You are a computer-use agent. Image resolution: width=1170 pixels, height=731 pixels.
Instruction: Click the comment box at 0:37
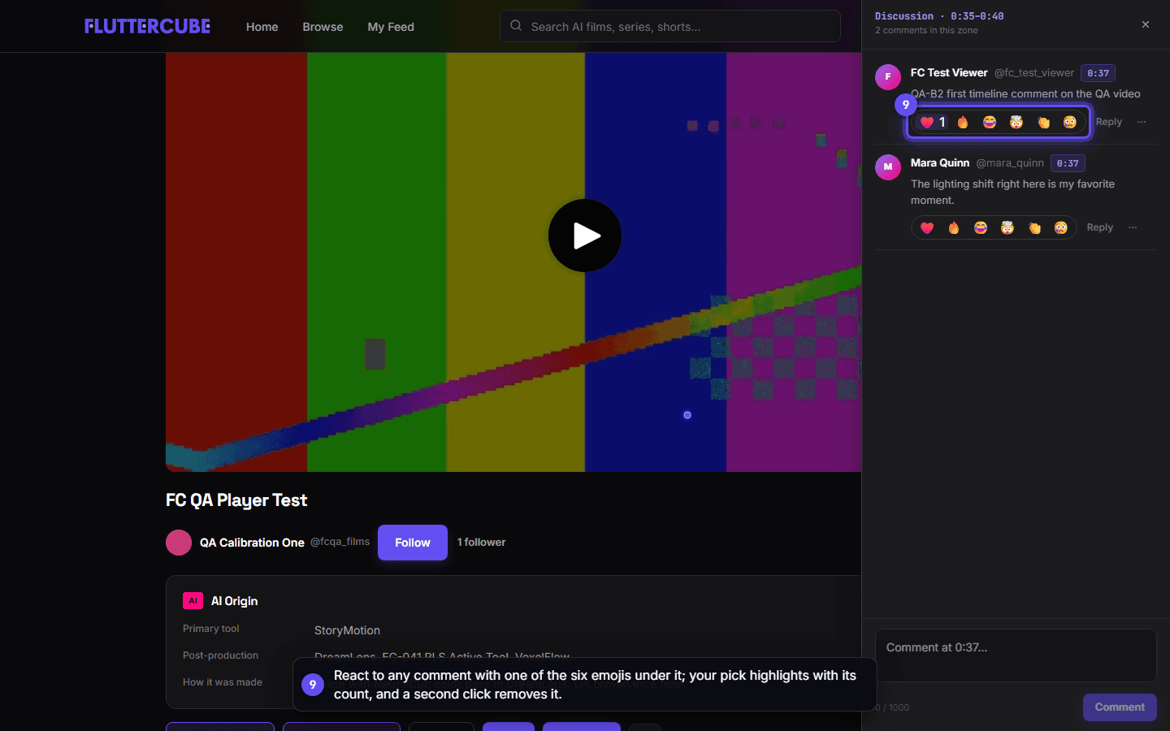[x=1016, y=655]
